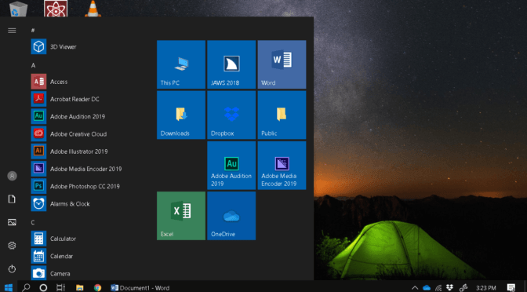Open the This PC tile
Screen dimensions: 527x292
pos(181,64)
